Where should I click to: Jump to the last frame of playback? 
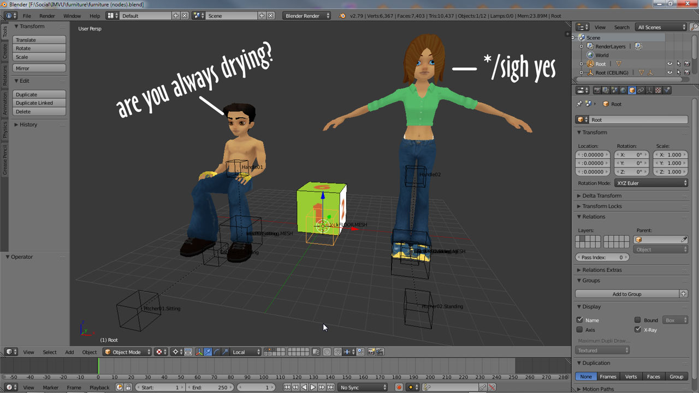[330, 387]
